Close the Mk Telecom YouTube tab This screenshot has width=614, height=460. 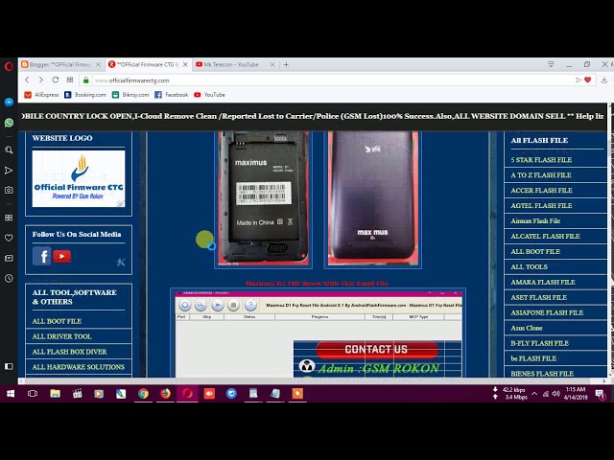272,64
